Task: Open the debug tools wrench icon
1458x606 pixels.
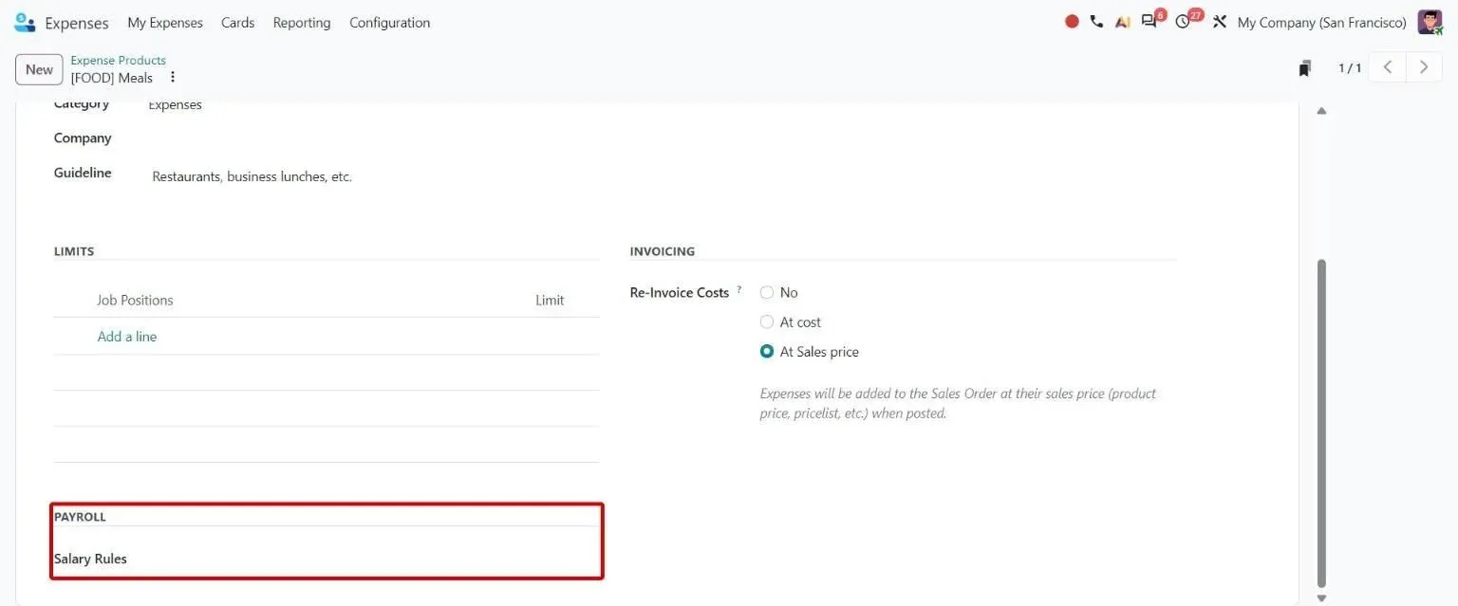Action: 1220,22
